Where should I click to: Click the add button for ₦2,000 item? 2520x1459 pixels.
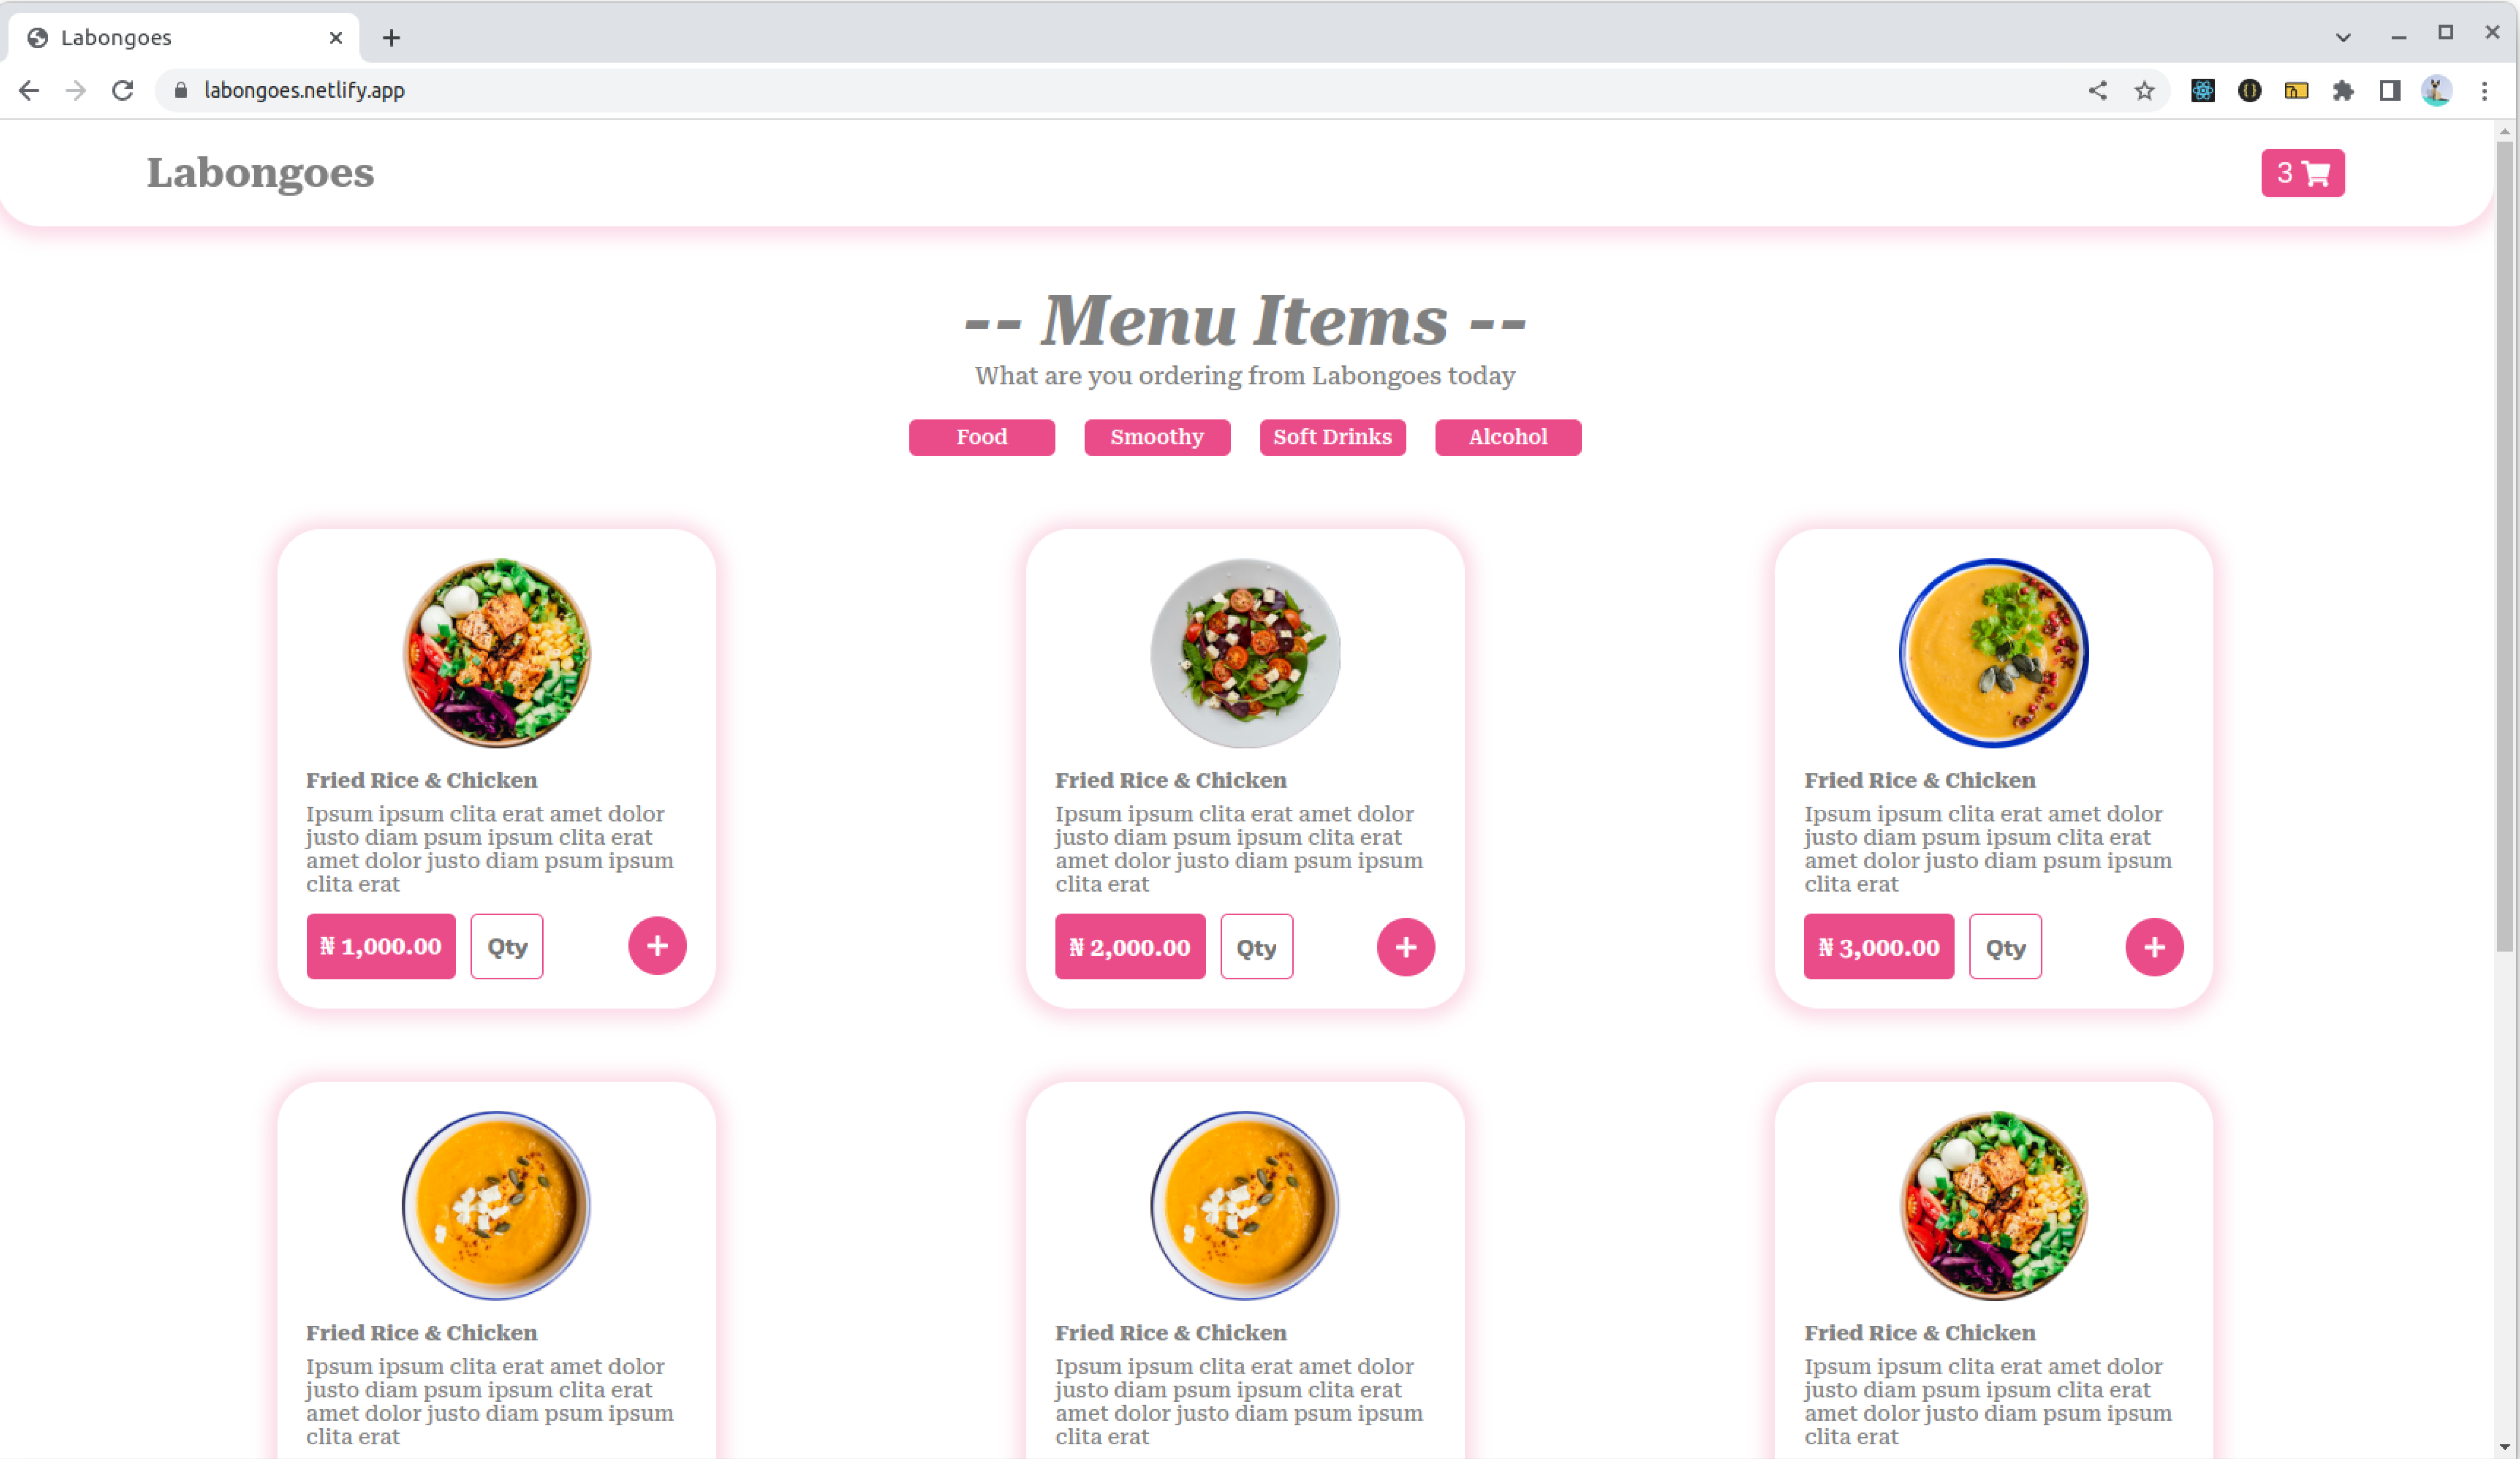(1405, 946)
